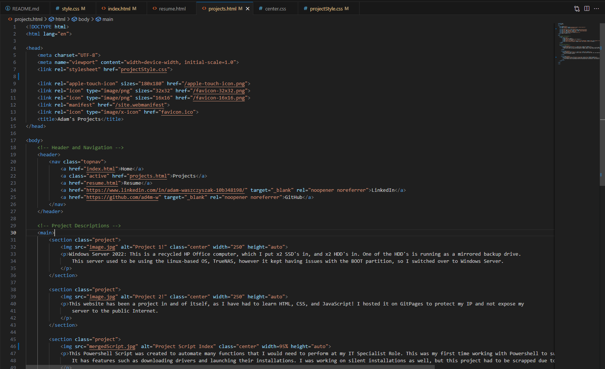Click the git change marker beside line 8
The height and width of the screenshot is (369, 605).
[19, 76]
